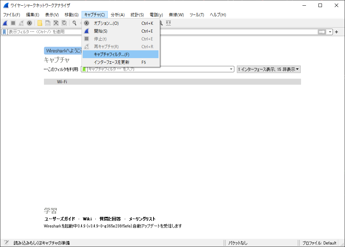Add a display filter button with plus icon
345x247 pixels.
click(336, 32)
